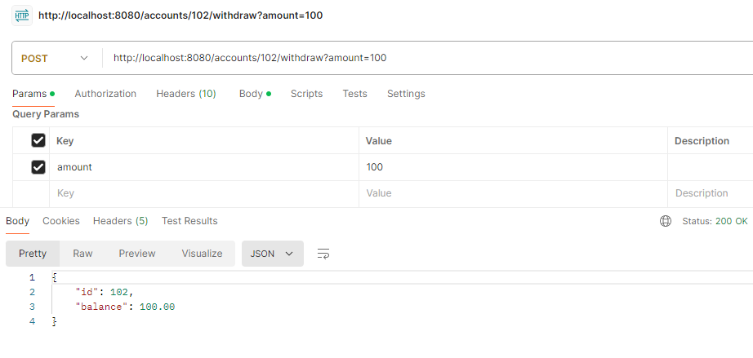The width and height of the screenshot is (753, 358).
Task: Open the request Settings tab
Action: tap(406, 94)
